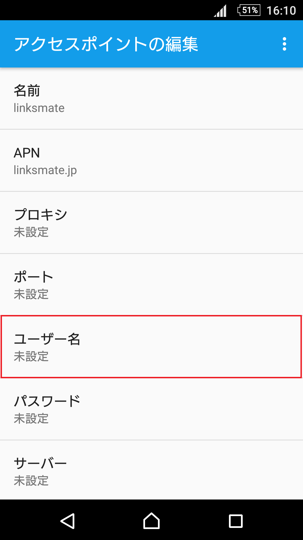
Task: Tap the recent apps square button
Action: coord(236,521)
